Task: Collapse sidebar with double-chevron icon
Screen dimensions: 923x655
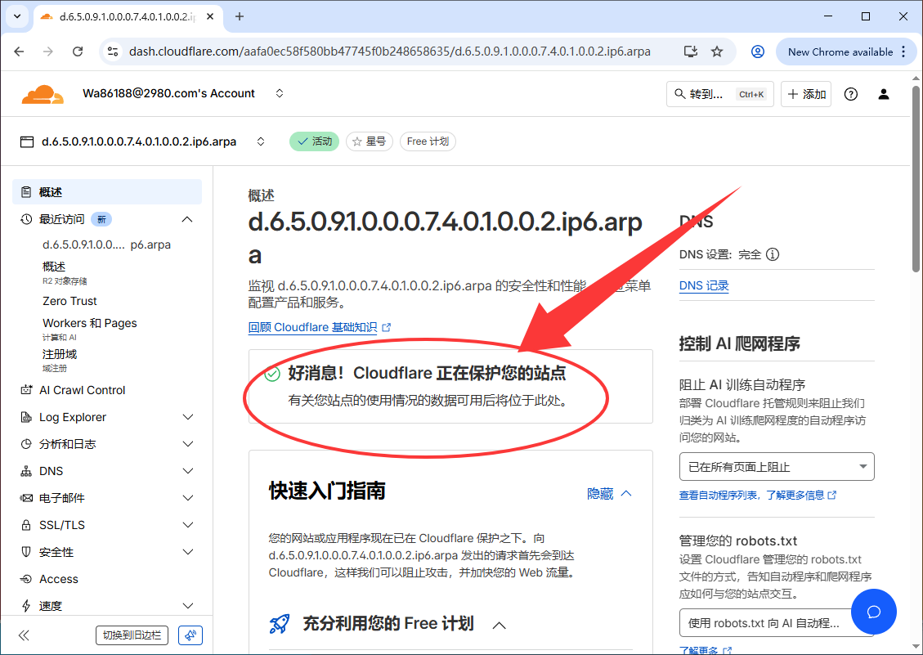Action: point(24,635)
